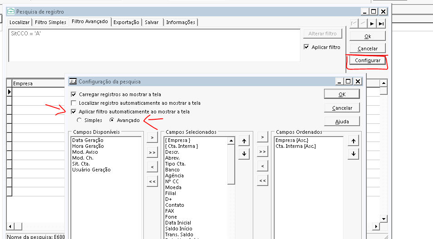The height and width of the screenshot is (239, 433).
Task: Select Mod. Ch. in Campos Disponíveis
Action: click(x=83, y=158)
